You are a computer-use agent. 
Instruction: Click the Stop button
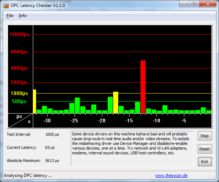click(205, 136)
